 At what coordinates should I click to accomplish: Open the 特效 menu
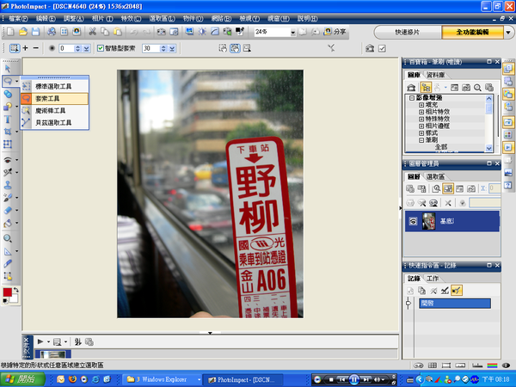click(131, 18)
